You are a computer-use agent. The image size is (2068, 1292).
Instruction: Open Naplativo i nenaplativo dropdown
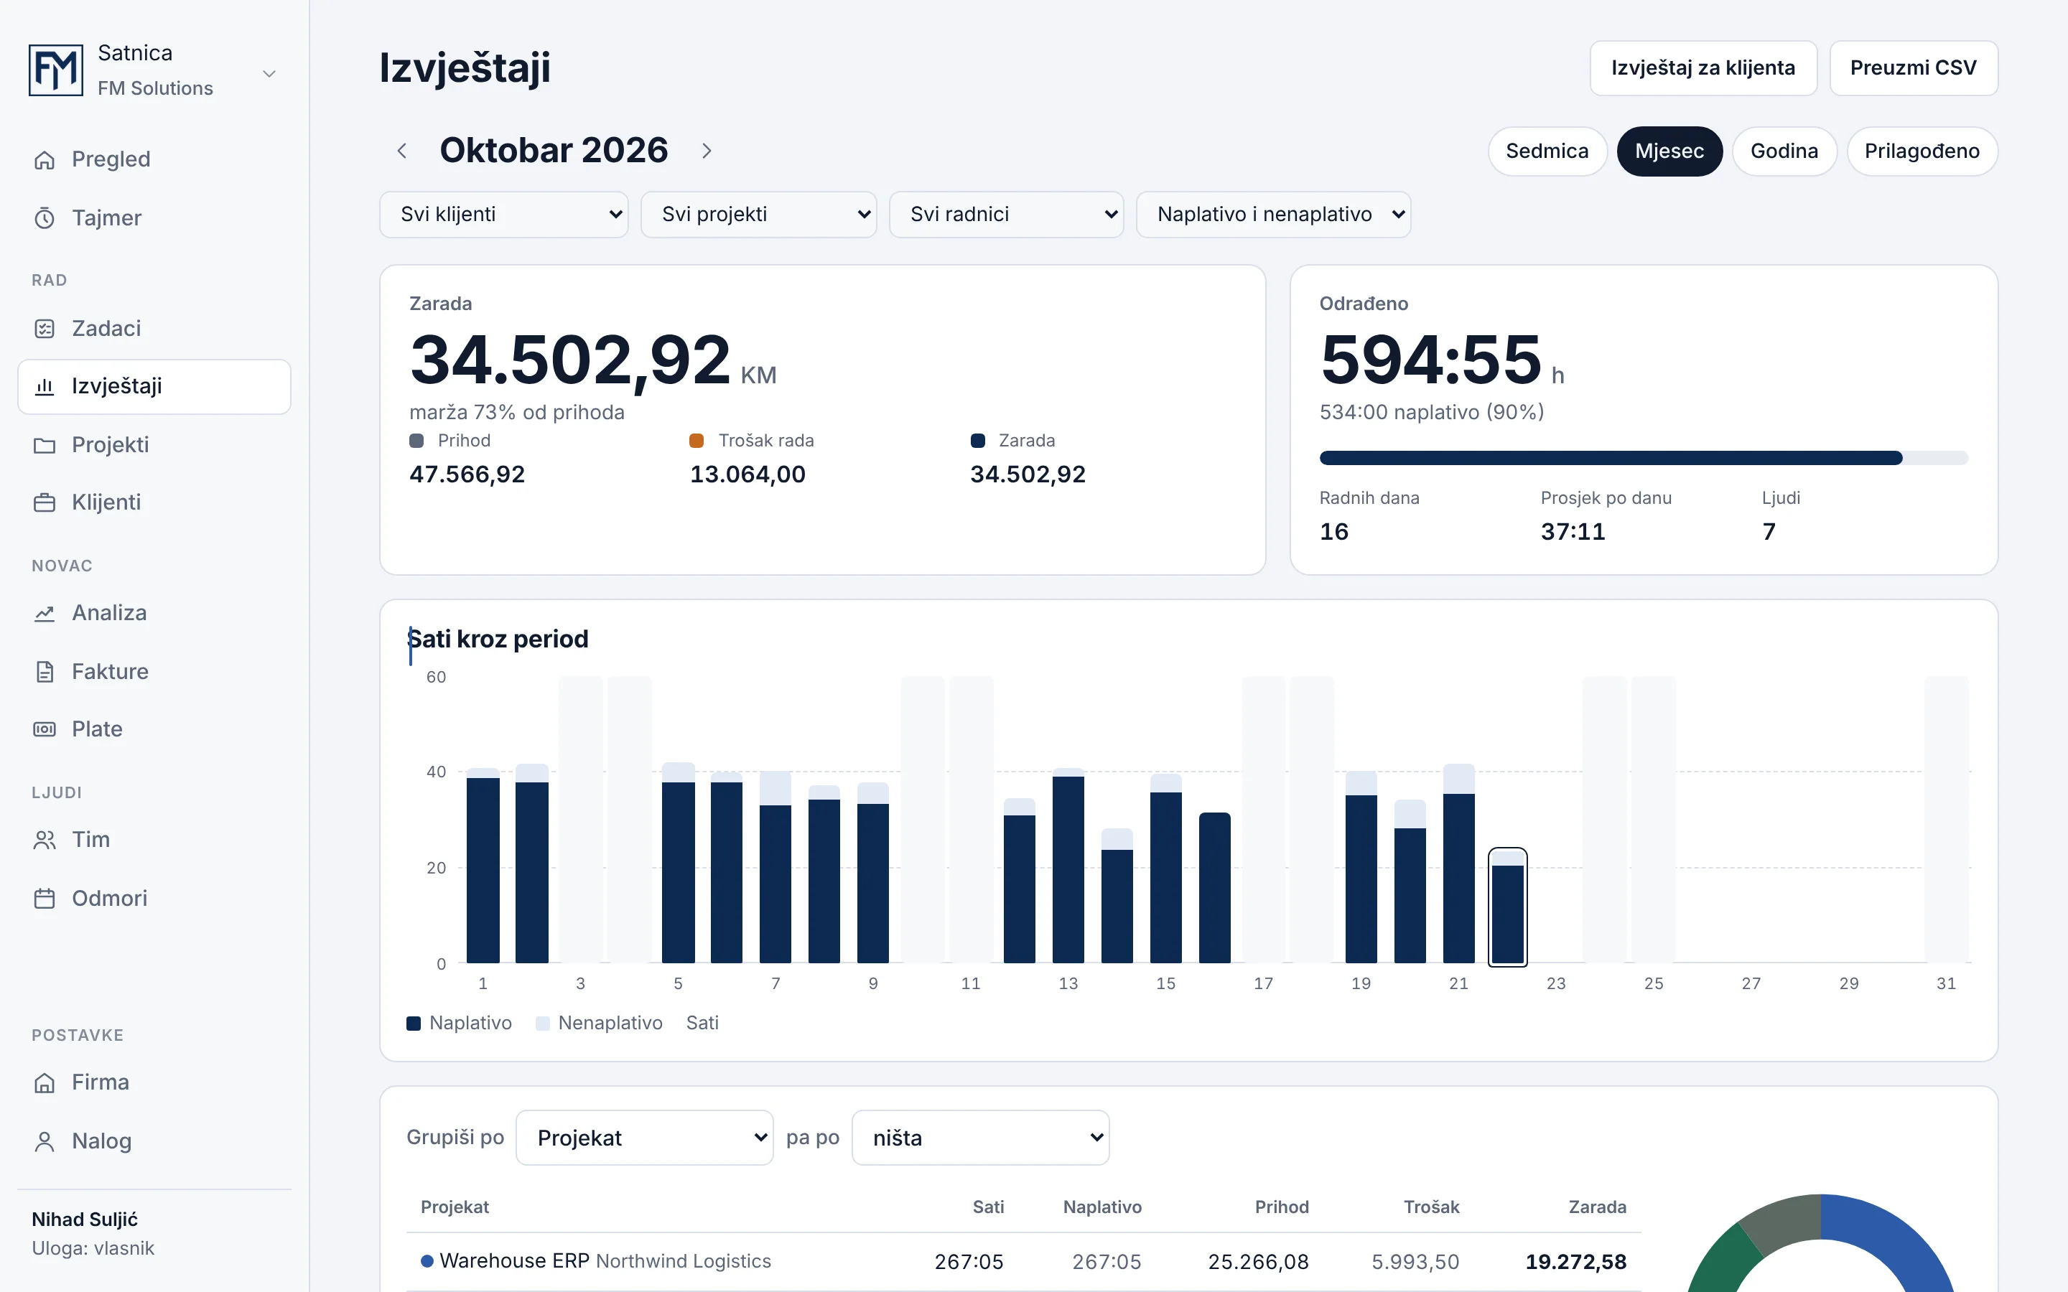(x=1273, y=215)
